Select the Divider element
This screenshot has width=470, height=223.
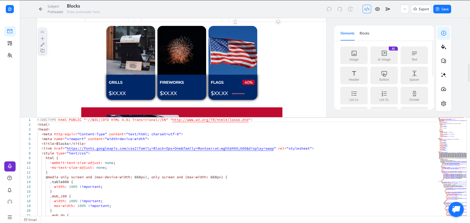(x=414, y=96)
